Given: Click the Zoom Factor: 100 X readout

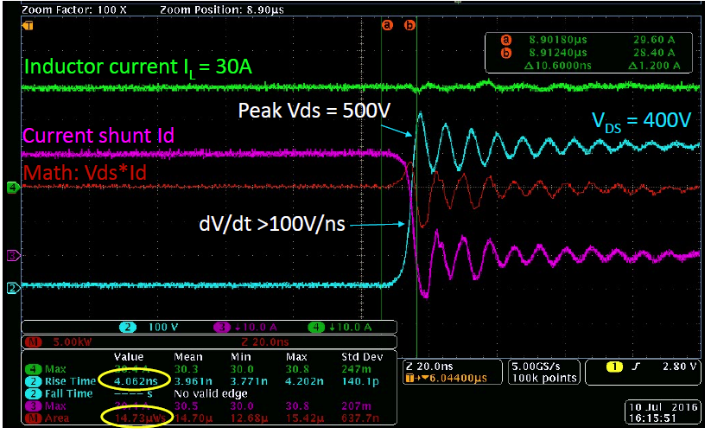Looking at the screenshot, I should pyautogui.click(x=74, y=10).
